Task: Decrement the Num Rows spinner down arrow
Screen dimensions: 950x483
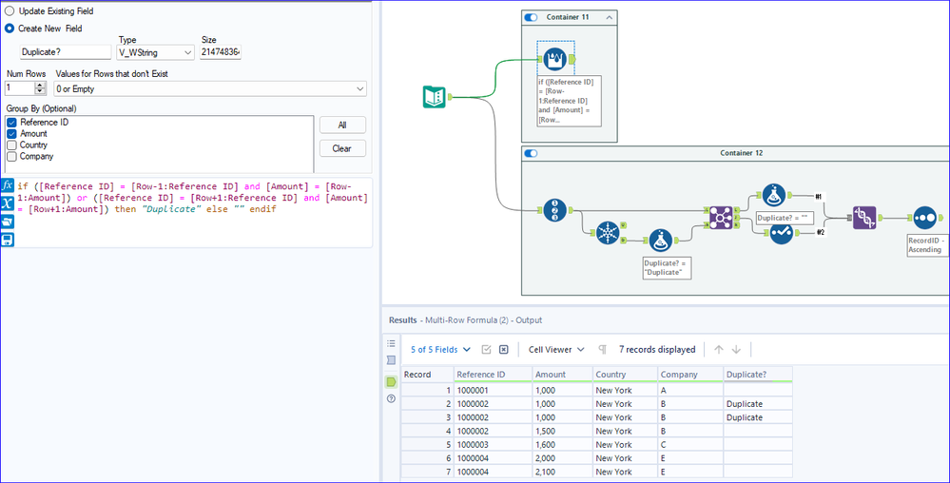Action: (40, 92)
